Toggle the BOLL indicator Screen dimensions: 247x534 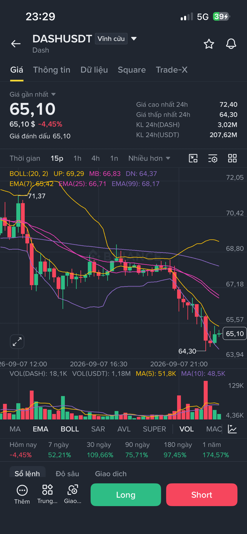(x=70, y=429)
